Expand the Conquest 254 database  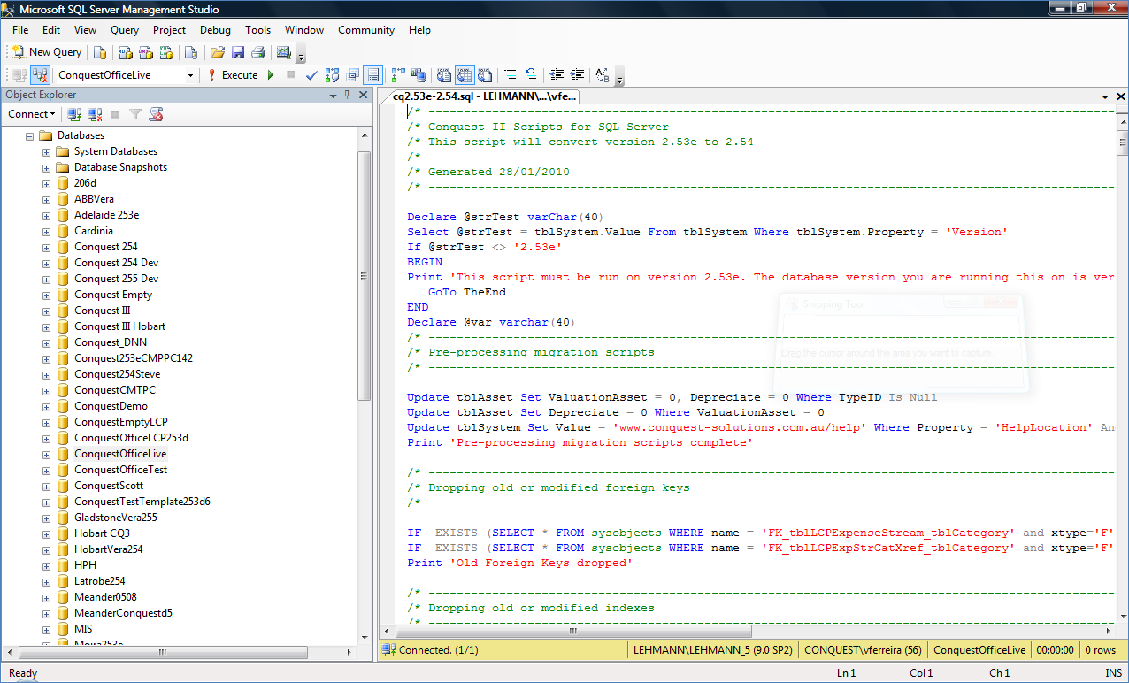point(46,248)
